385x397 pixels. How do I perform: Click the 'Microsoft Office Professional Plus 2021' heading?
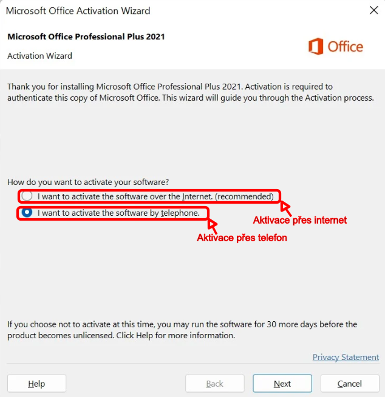pos(86,36)
